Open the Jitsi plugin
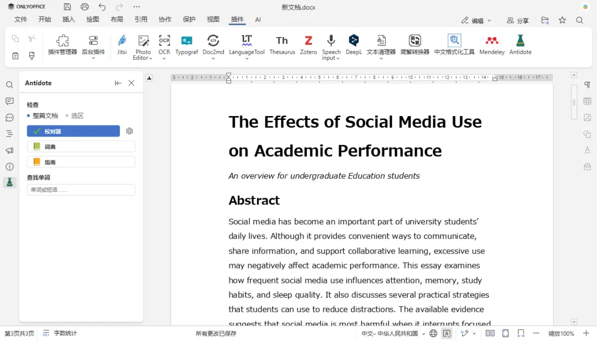The height and width of the screenshot is (341, 597). coord(122,45)
